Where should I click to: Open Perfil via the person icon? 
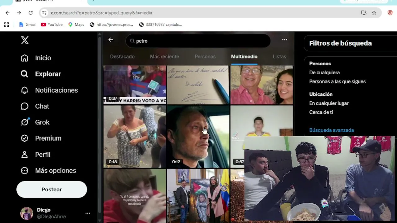[25, 155]
